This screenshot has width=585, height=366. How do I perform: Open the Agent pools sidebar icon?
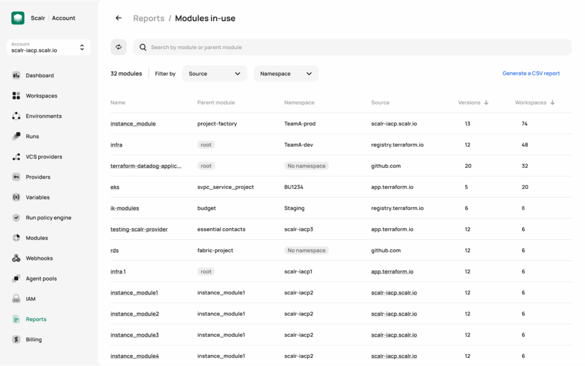coord(16,279)
